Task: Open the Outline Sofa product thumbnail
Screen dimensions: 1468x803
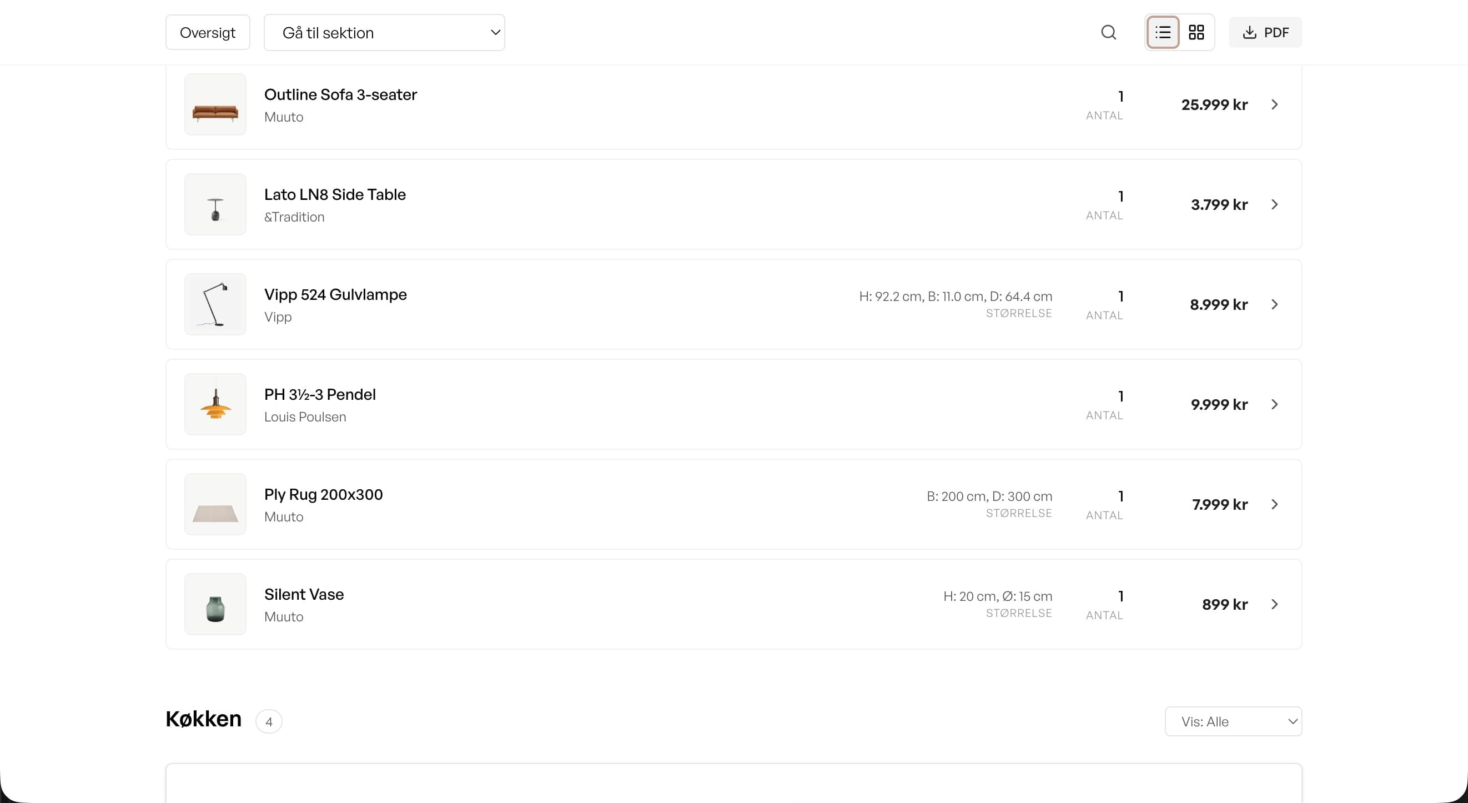Action: pos(215,105)
